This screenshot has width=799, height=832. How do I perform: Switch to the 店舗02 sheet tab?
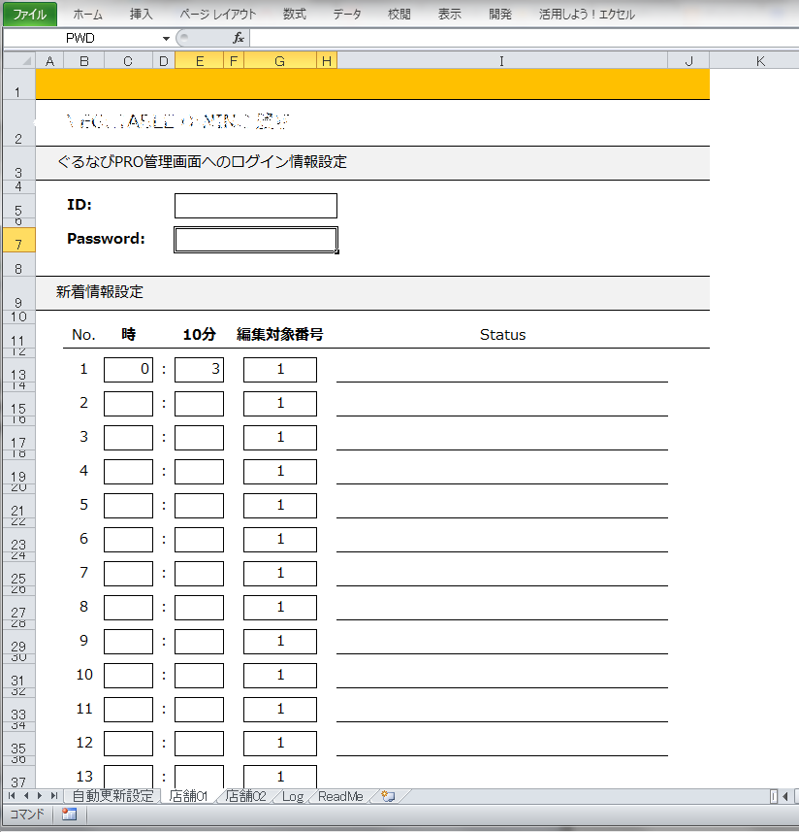[245, 796]
